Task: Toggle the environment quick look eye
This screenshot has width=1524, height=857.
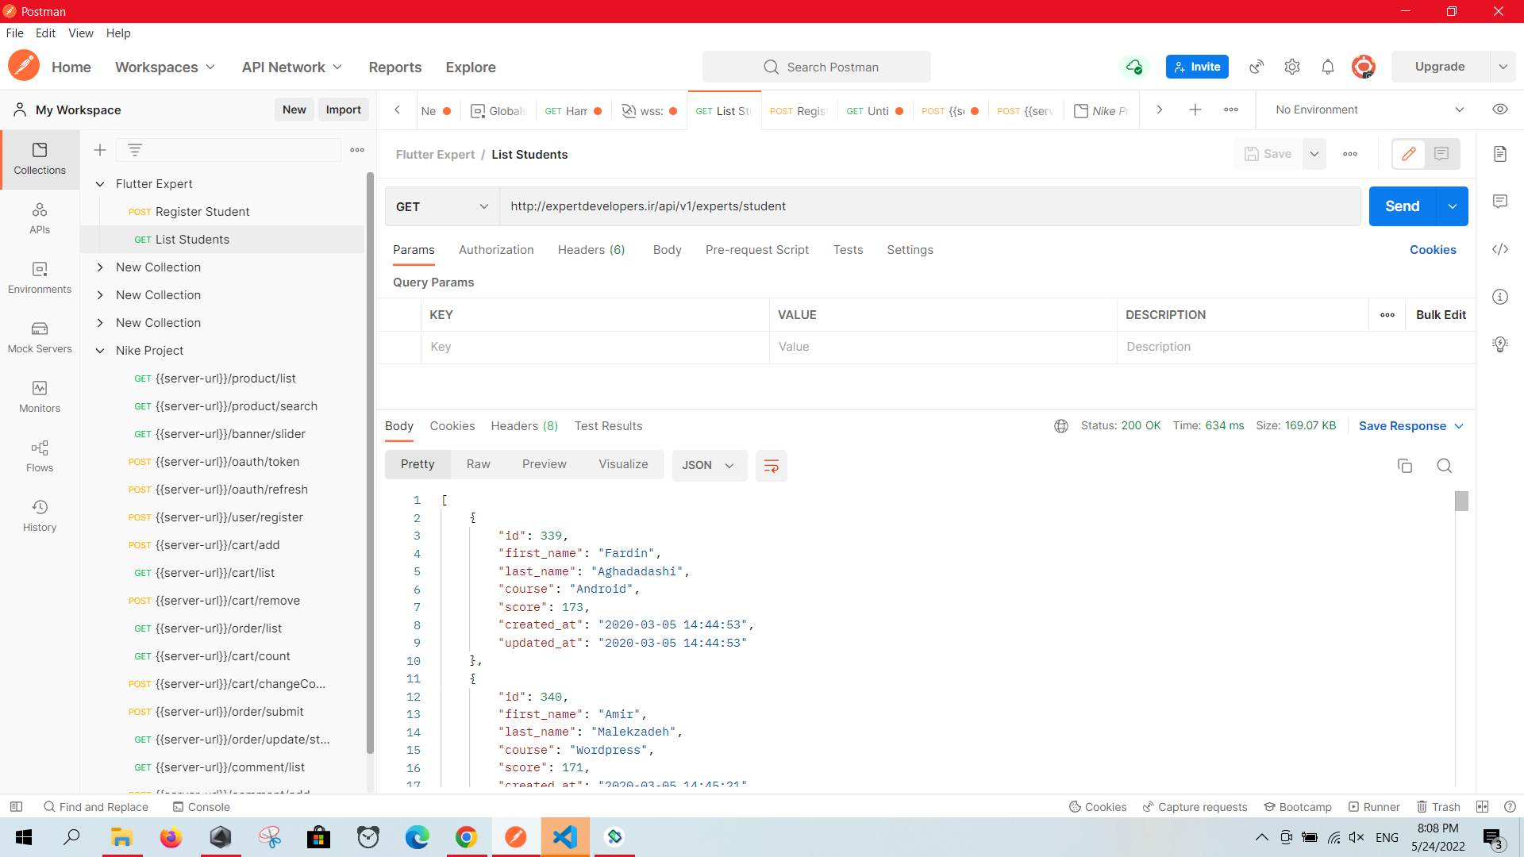Action: 1500,110
